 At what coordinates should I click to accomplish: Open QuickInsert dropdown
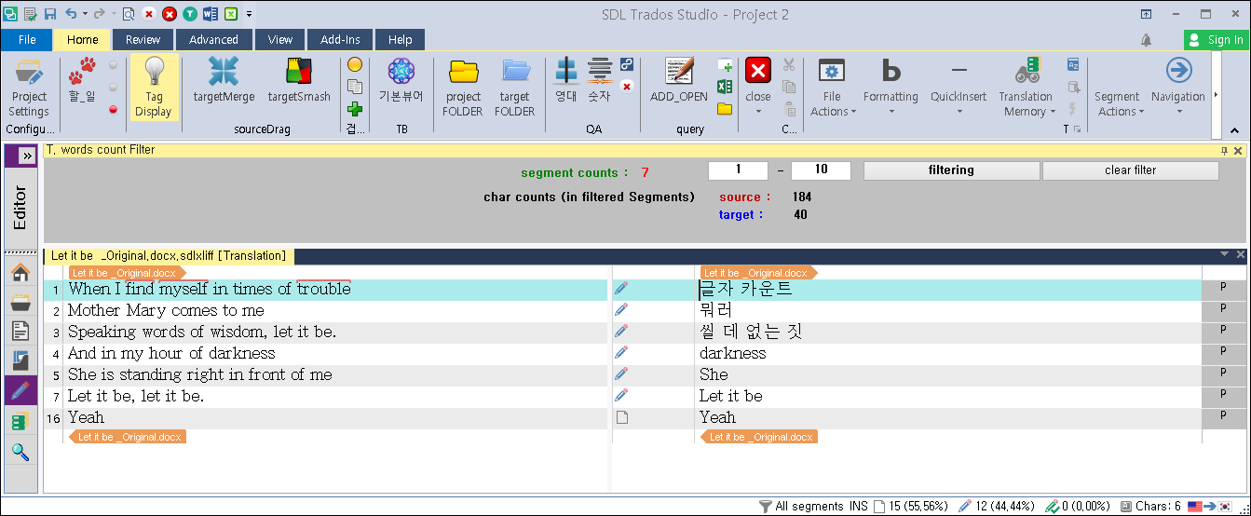[959, 87]
